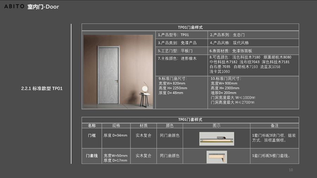The image size is (317, 178).
Task: Click the 门套线 row name cell
Action: [x=92, y=155]
